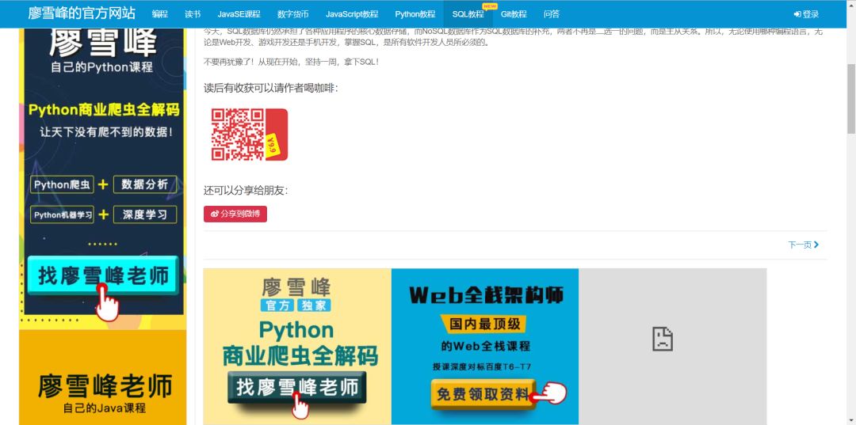
Task: Go to next page via 下一页
Action: 803,245
